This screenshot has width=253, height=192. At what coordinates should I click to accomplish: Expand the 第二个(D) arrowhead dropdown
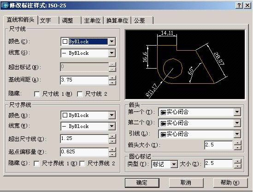coord(237,123)
